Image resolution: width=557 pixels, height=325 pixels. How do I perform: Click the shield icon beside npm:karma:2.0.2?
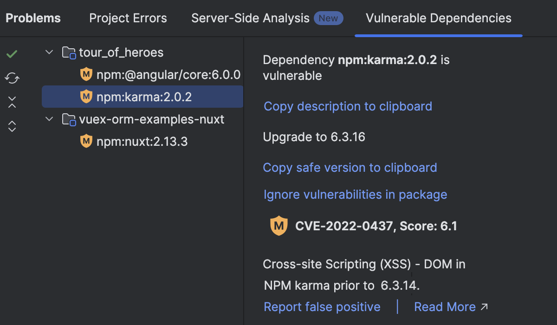click(86, 97)
